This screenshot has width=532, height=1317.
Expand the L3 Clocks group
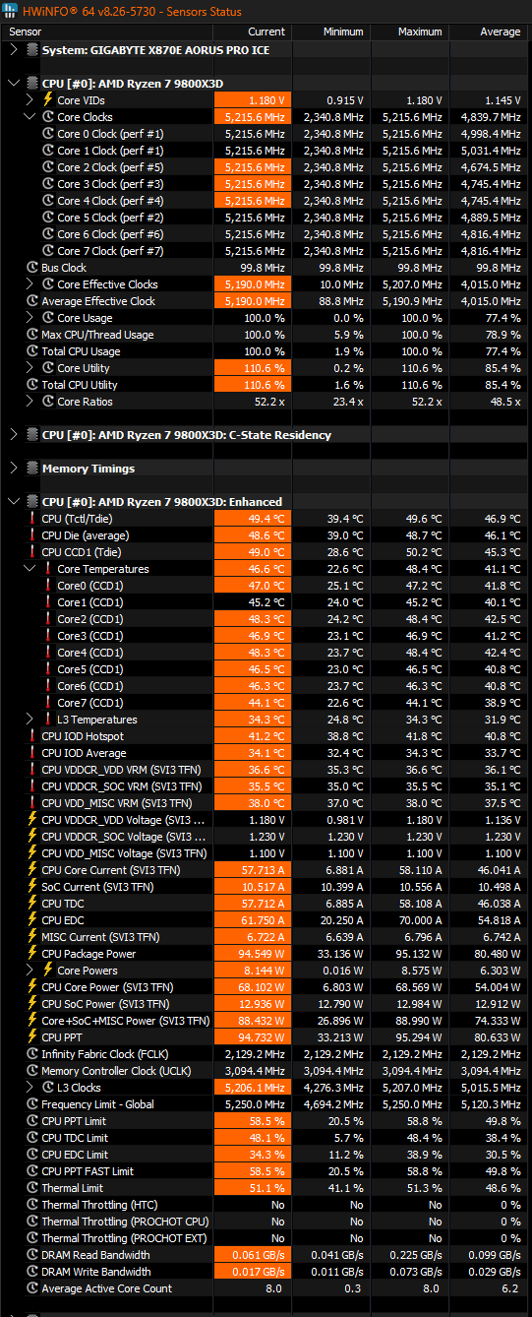pos(30,1088)
